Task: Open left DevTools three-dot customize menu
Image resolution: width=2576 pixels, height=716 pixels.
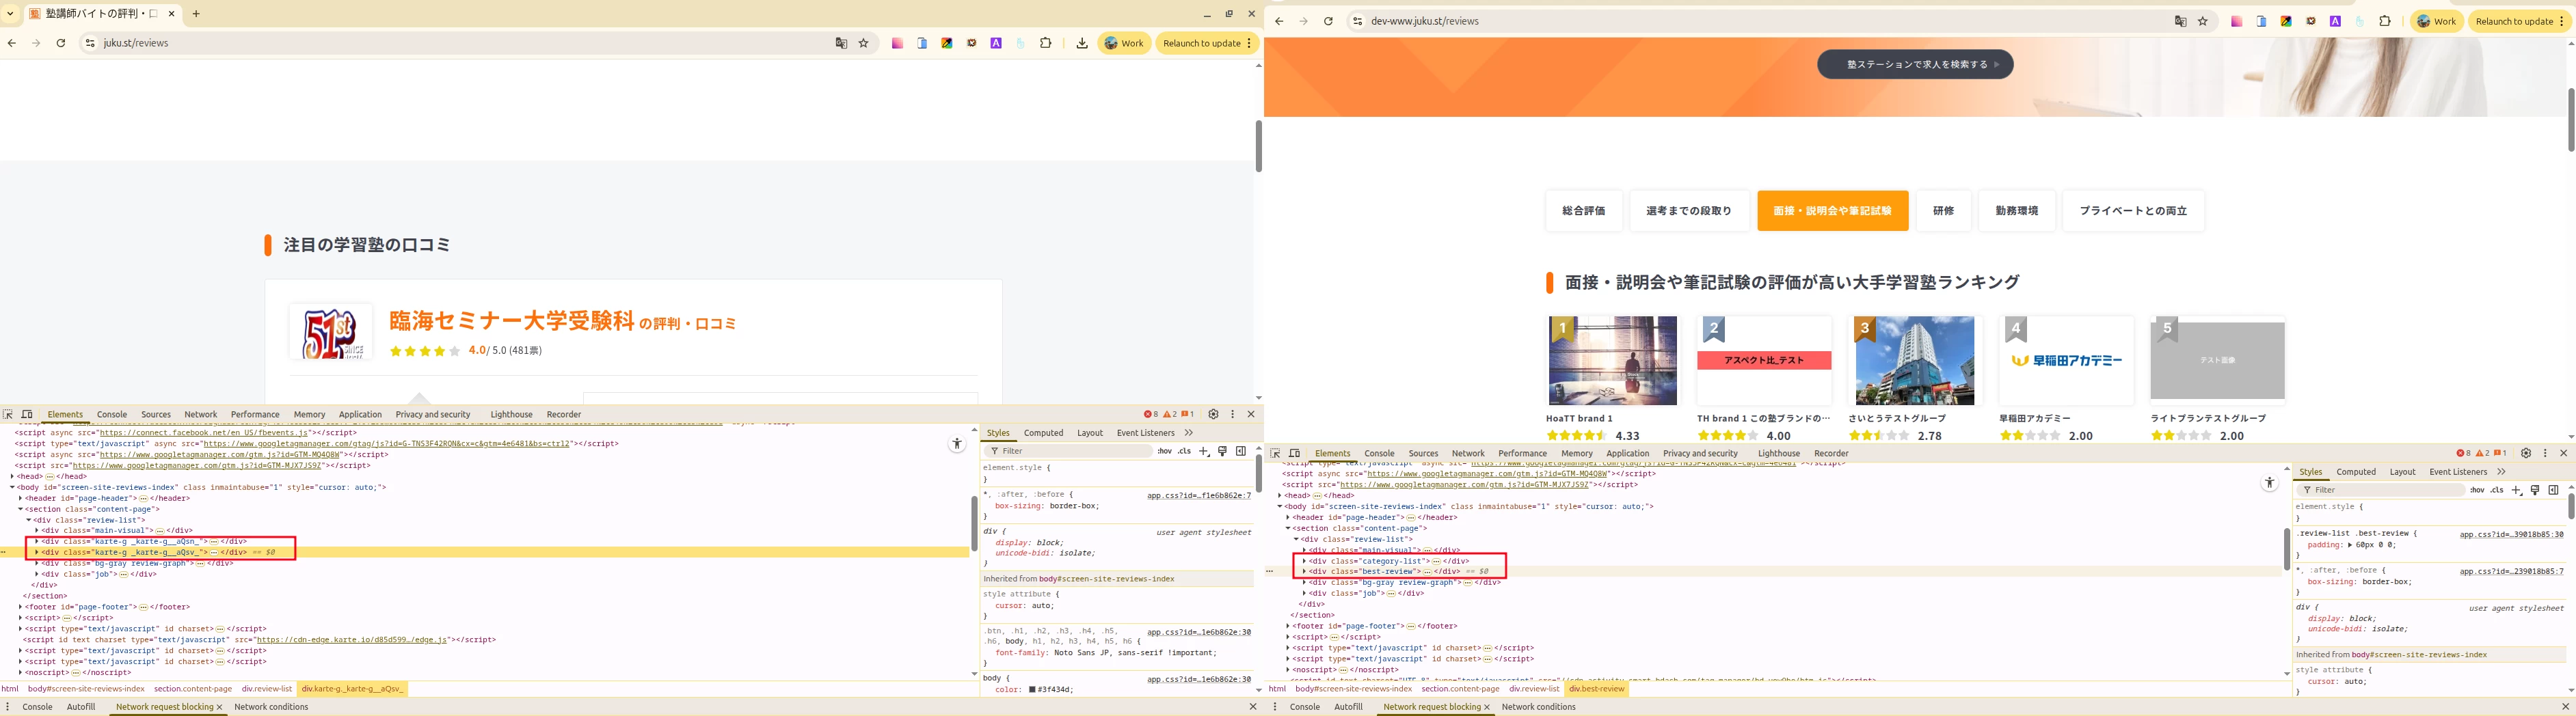Action: [1232, 414]
